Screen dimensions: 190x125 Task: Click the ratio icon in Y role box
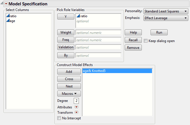[x=78, y=16]
